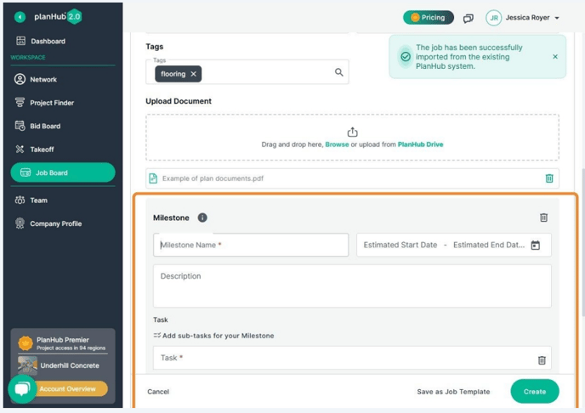Click the search icon in Tags field

[338, 73]
